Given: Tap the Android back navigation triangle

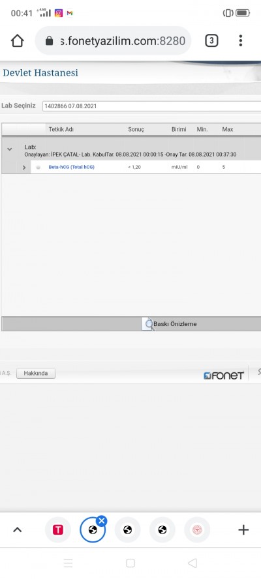Looking at the screenshot, I should pyautogui.click(x=192, y=563).
